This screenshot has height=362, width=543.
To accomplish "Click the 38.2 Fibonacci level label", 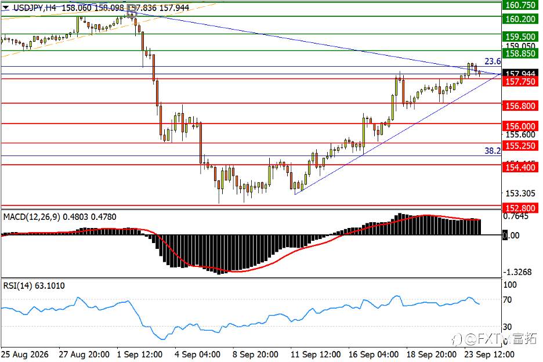I will (493, 151).
